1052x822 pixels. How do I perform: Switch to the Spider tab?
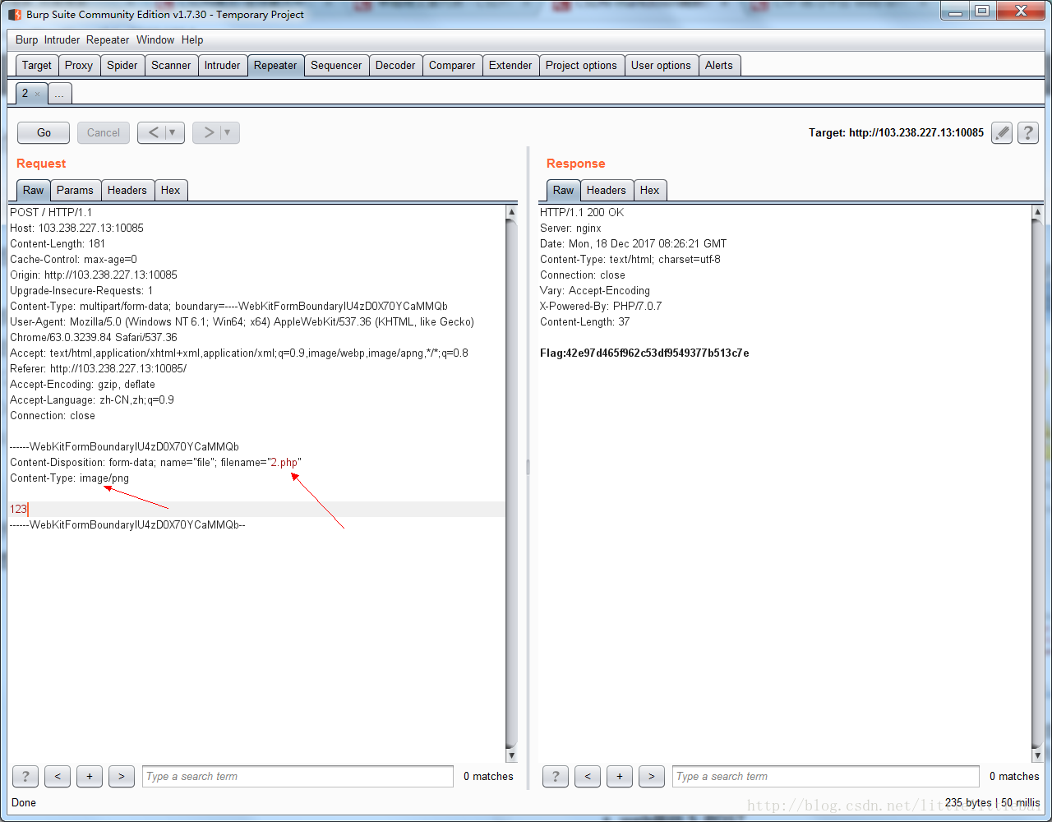click(122, 65)
